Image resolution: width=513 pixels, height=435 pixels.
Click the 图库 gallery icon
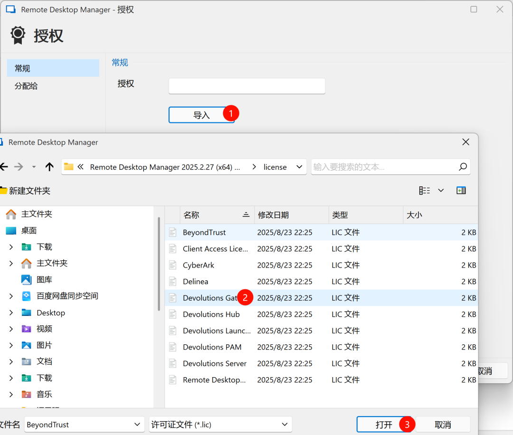(x=26, y=280)
